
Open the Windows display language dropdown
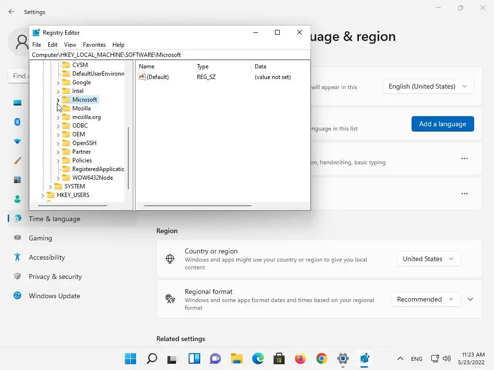pos(428,86)
